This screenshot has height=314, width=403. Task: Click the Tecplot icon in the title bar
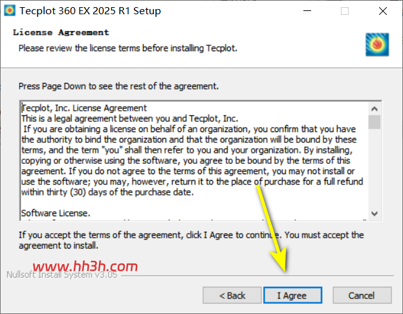[10, 10]
